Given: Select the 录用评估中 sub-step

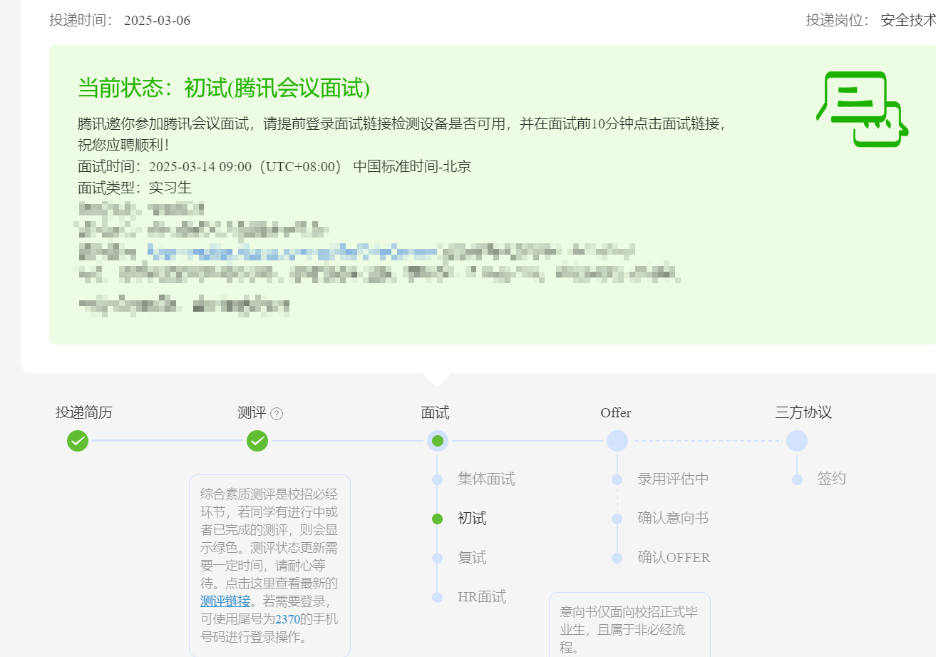Looking at the screenshot, I should (x=673, y=479).
